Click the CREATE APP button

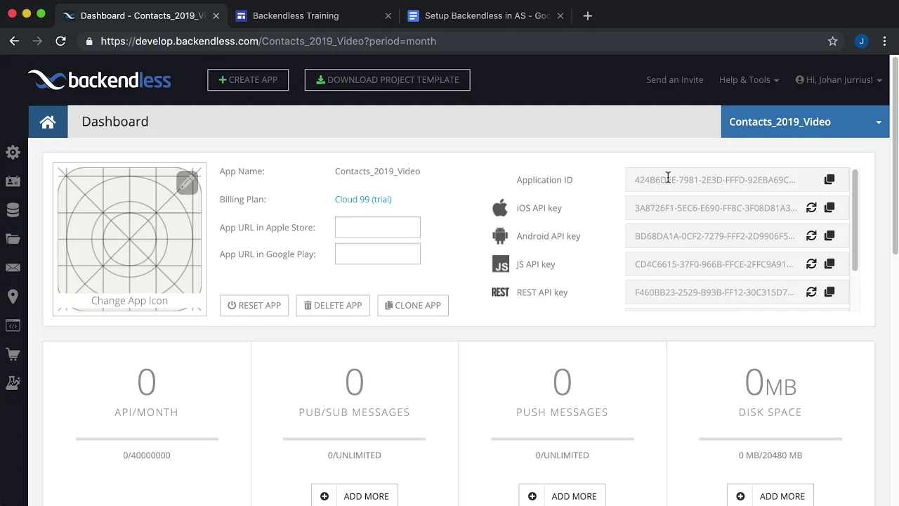pos(248,80)
